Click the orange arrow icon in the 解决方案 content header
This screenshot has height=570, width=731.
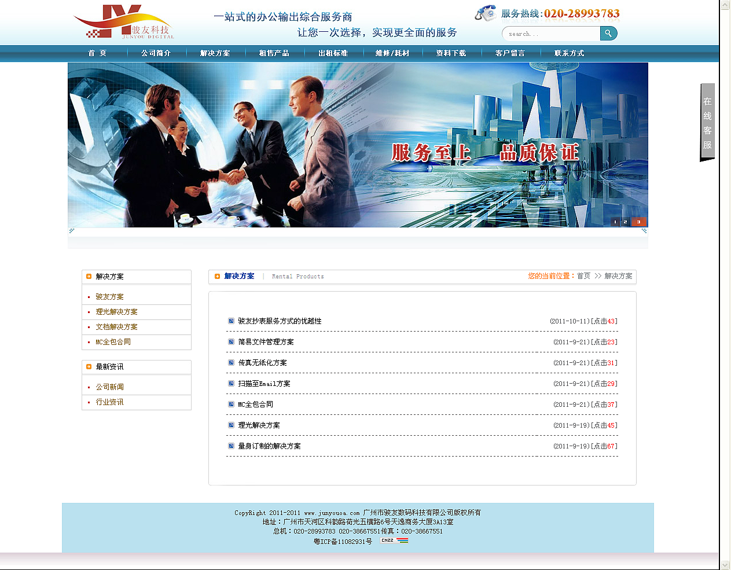217,276
